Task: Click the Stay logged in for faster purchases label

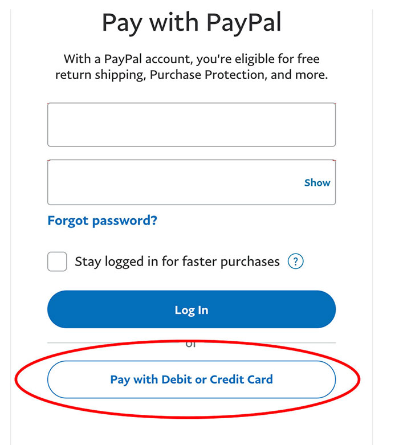Action: (x=177, y=262)
